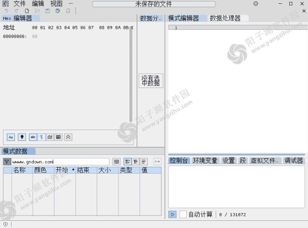This screenshot has width=308, height=228.
Task: Toggle the lightbulb gray-out zeros option
Action: [x=22, y=137]
